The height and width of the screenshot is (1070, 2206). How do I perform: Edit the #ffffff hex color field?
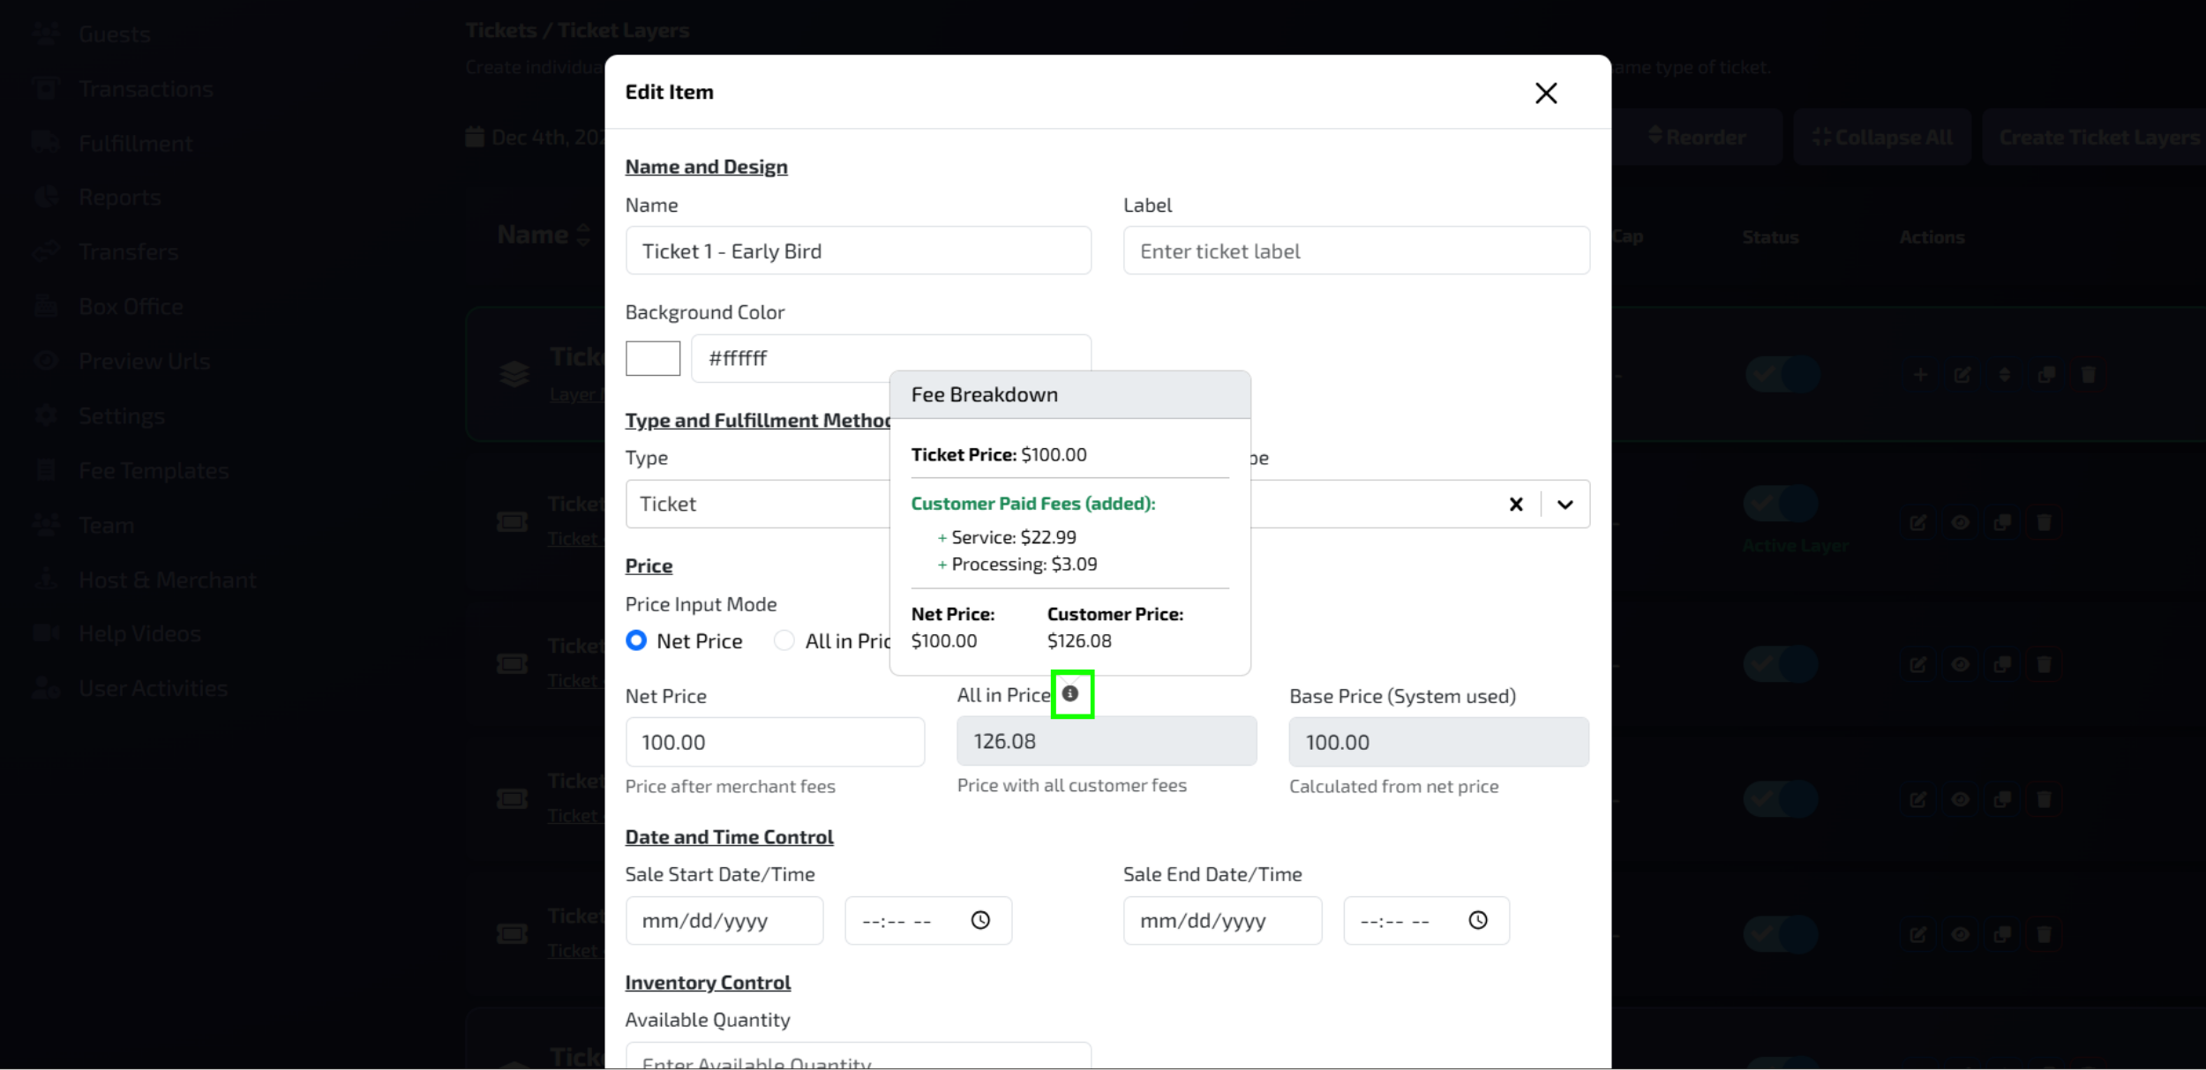pyautogui.click(x=891, y=358)
